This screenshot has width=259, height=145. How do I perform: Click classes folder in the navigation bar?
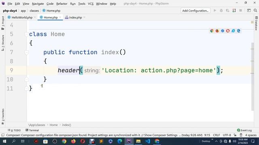[x=34, y=11]
